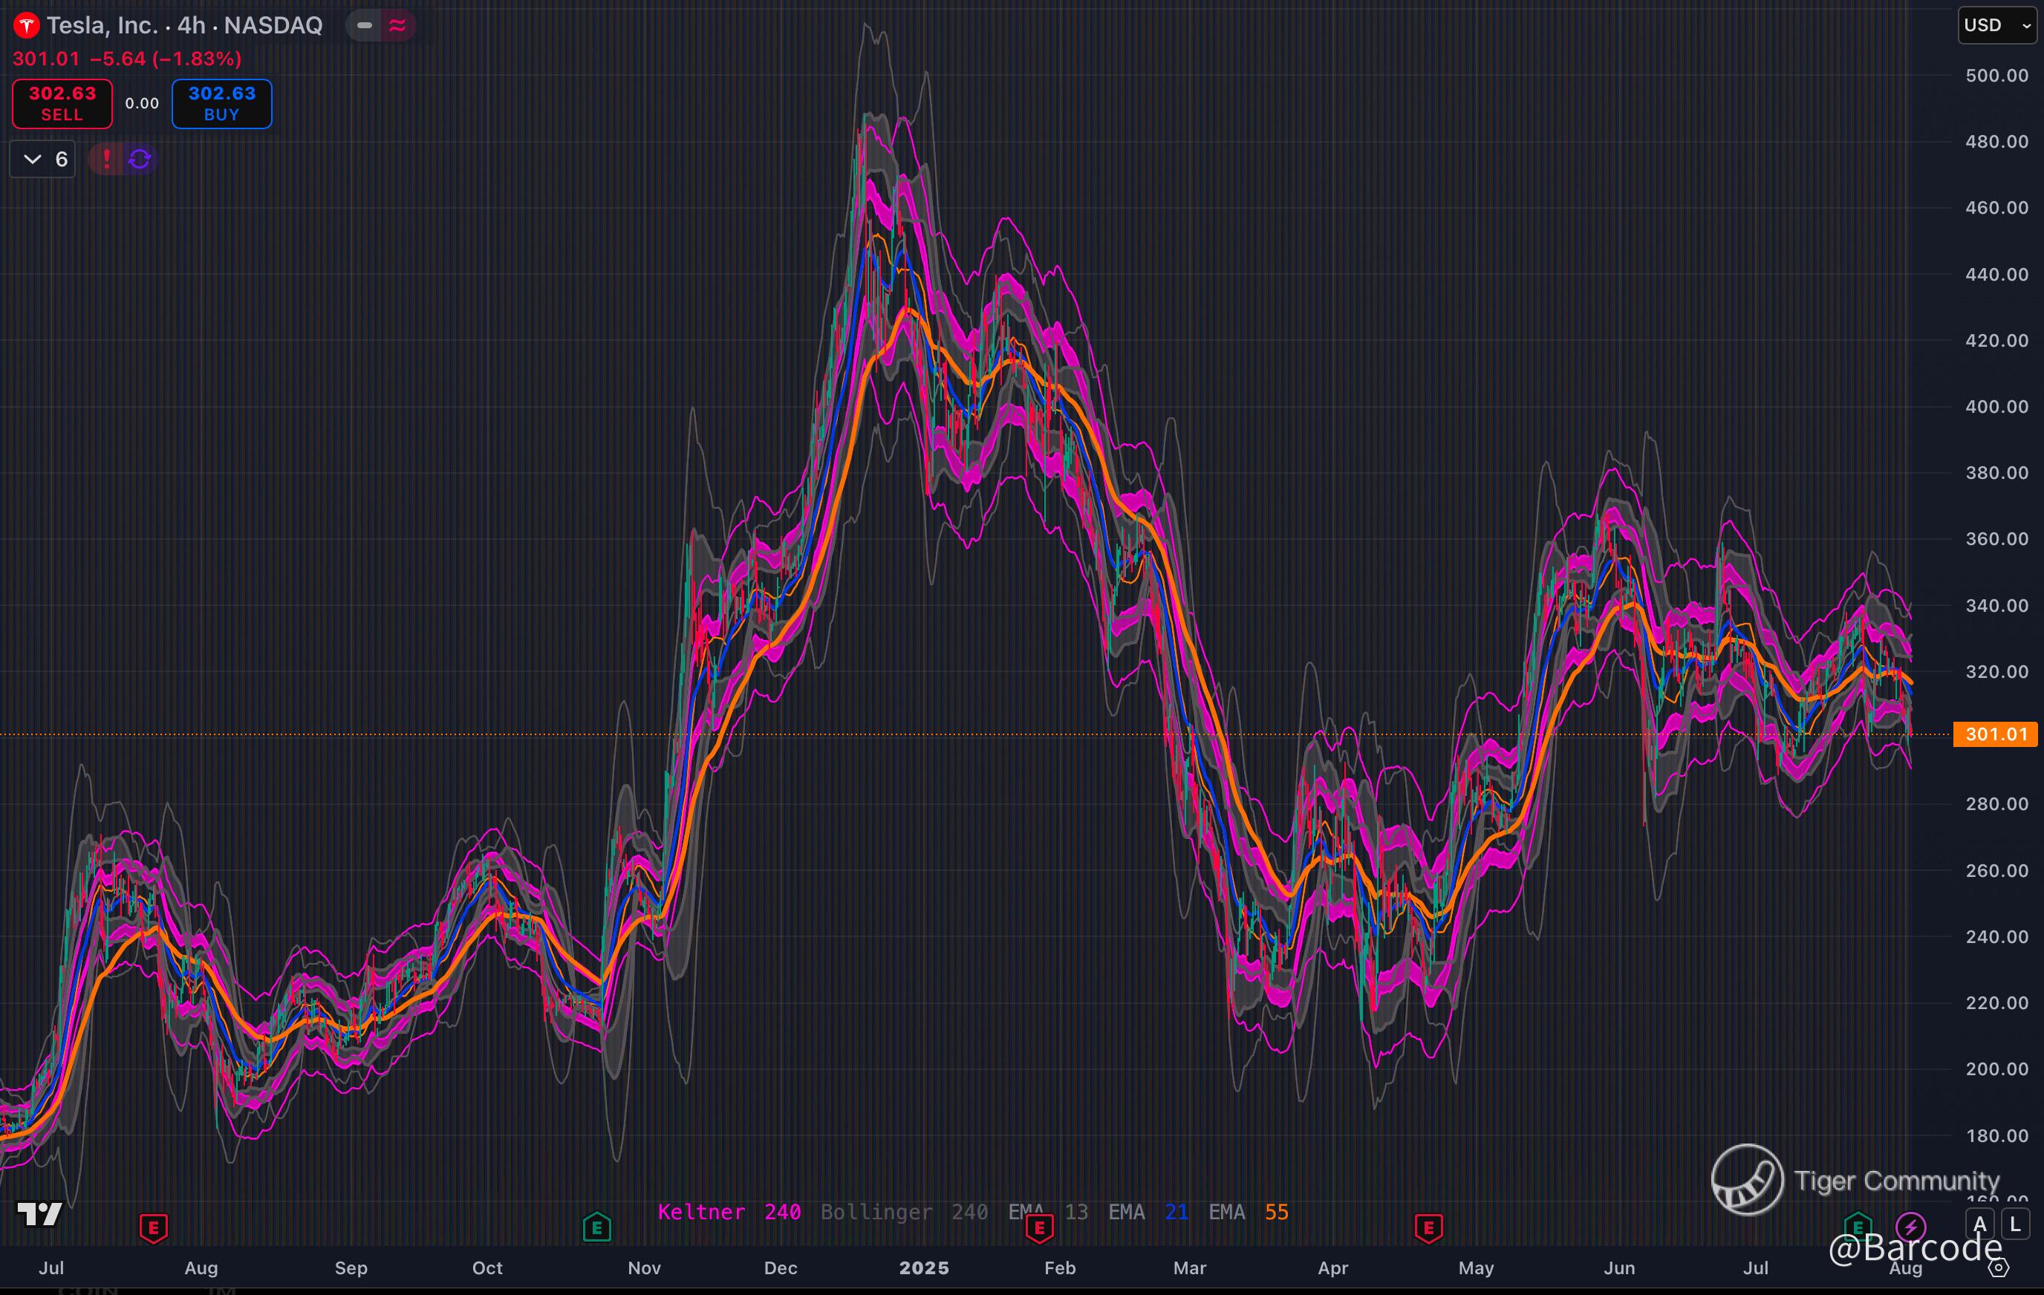Image resolution: width=2044 pixels, height=1295 pixels.
Task: Click the gray dash pill icon
Action: pyautogui.click(x=364, y=25)
